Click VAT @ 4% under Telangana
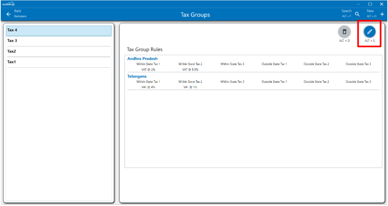Viewport: 388px width, 206px height. pos(148,87)
